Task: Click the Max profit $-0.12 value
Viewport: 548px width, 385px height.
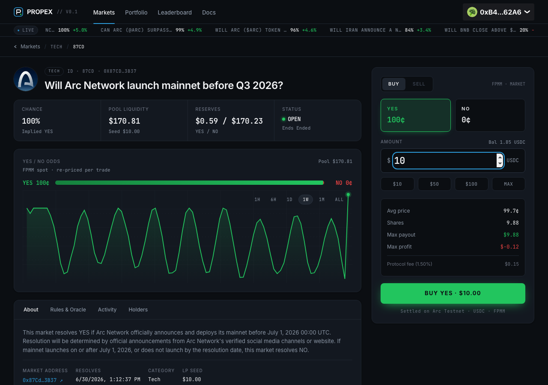Action: click(x=509, y=247)
